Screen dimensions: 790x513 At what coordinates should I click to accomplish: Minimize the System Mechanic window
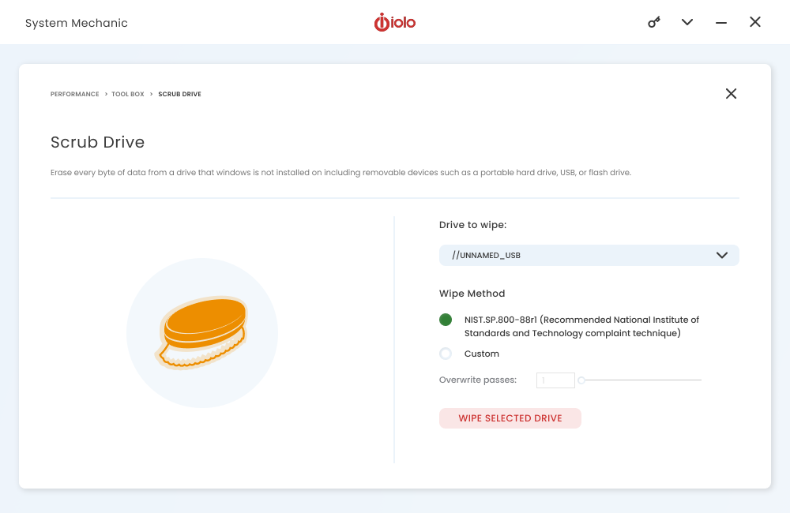721,23
